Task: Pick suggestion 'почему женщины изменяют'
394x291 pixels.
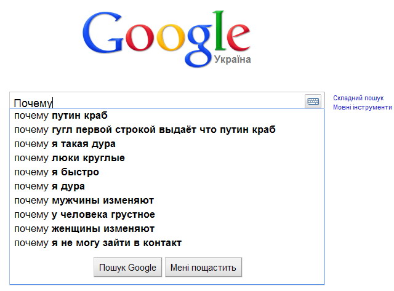Action: (84, 229)
